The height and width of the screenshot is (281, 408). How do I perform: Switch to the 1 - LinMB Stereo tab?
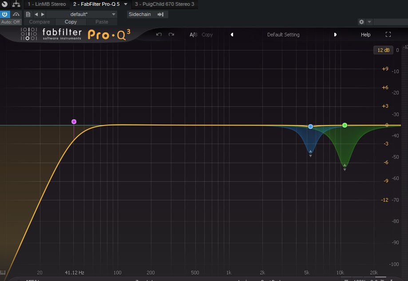coord(47,4)
